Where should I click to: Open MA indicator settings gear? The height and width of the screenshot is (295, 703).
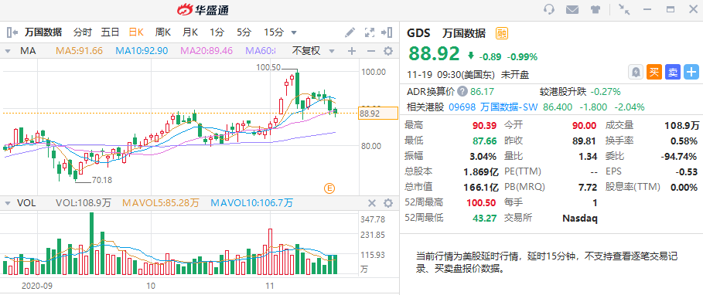pos(388,51)
